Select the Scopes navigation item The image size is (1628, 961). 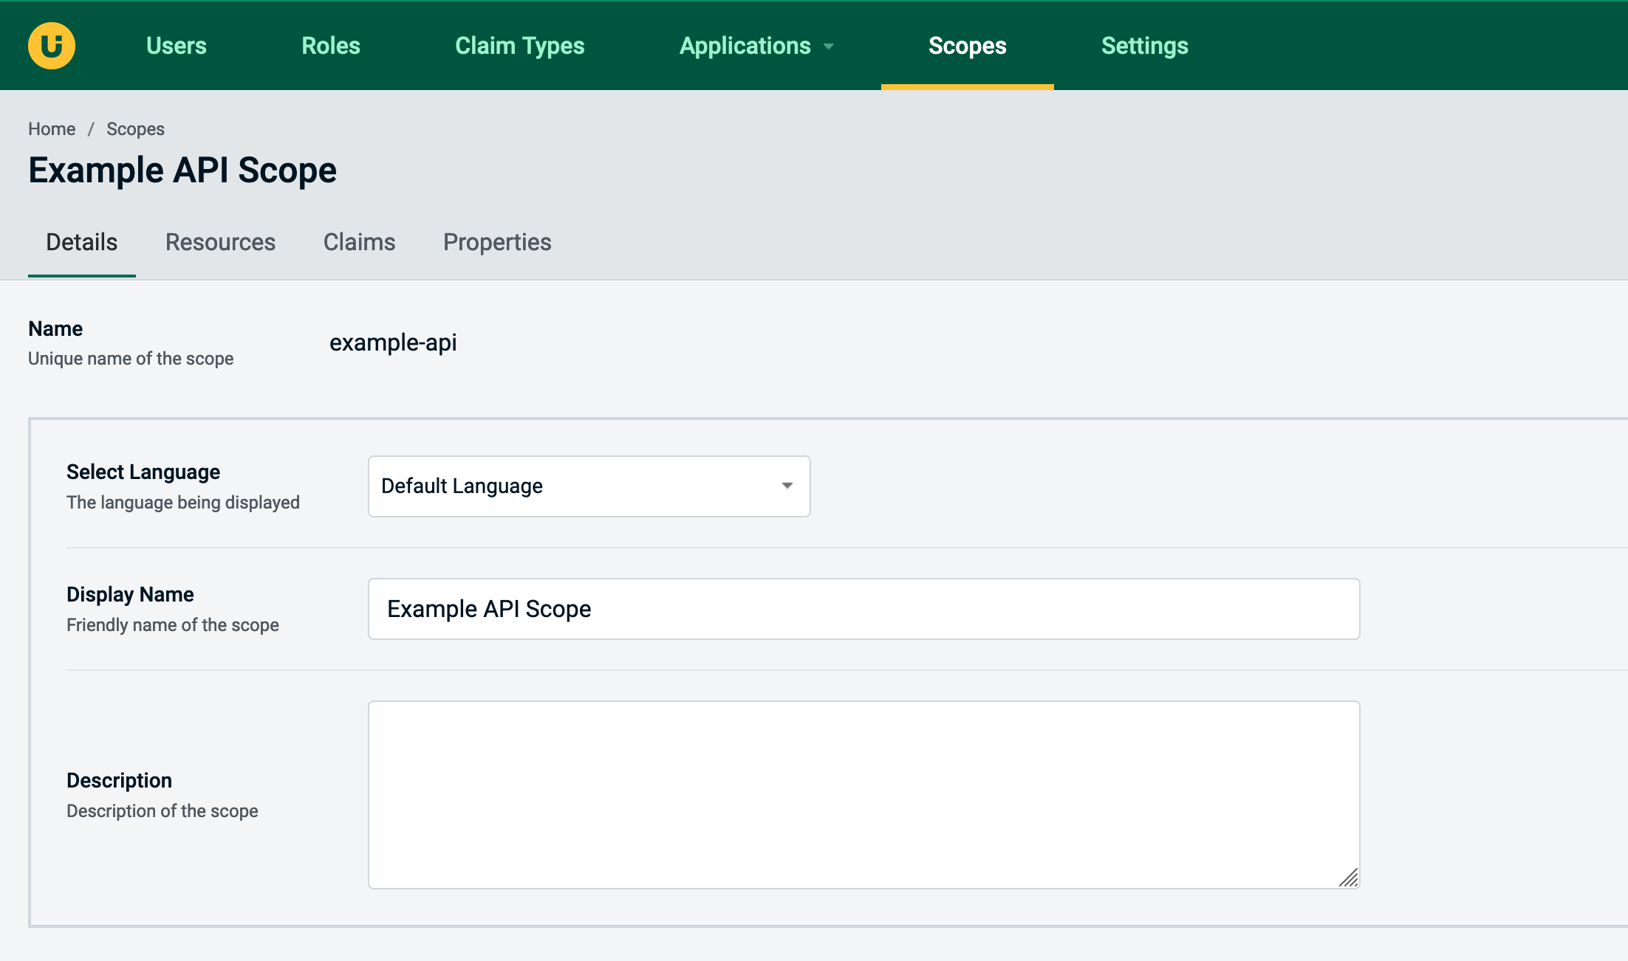click(x=968, y=46)
